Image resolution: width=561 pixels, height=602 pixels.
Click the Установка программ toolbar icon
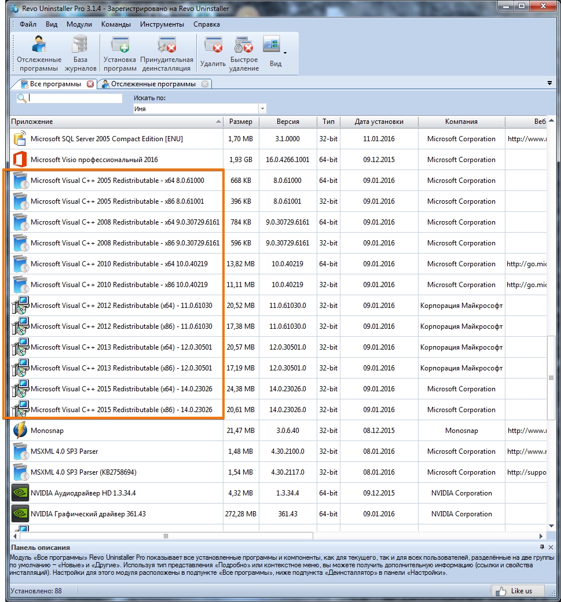coord(120,53)
